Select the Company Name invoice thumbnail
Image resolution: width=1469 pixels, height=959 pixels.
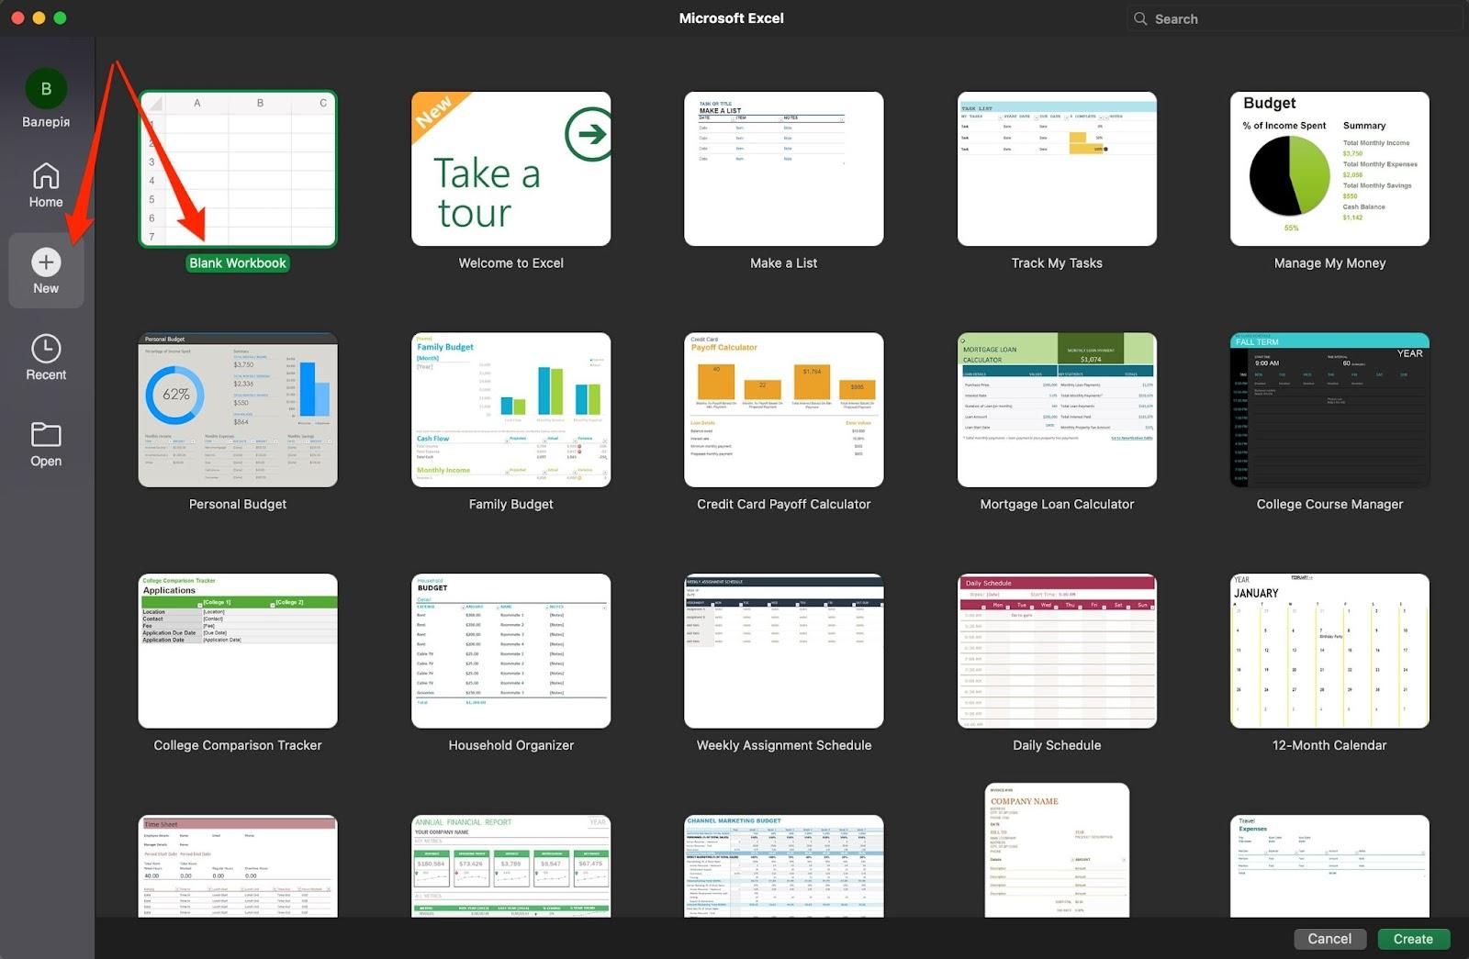click(x=1057, y=851)
